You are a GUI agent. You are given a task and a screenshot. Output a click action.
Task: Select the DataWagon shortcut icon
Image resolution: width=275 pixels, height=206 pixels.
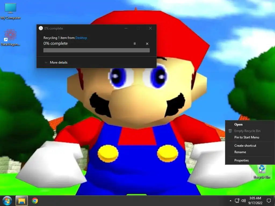pos(10,38)
